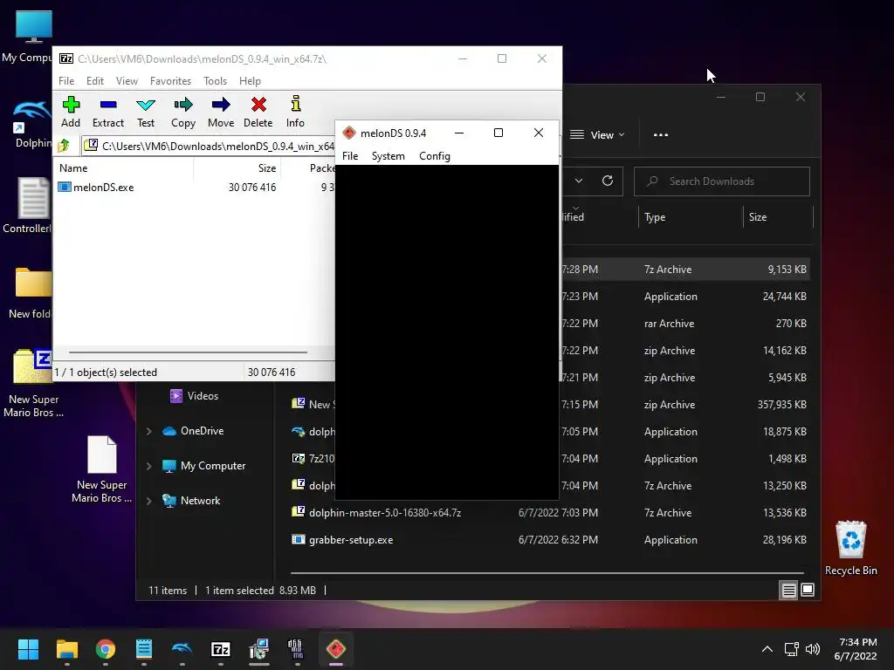
Task: Open melonDS File menu
Action: tap(350, 156)
